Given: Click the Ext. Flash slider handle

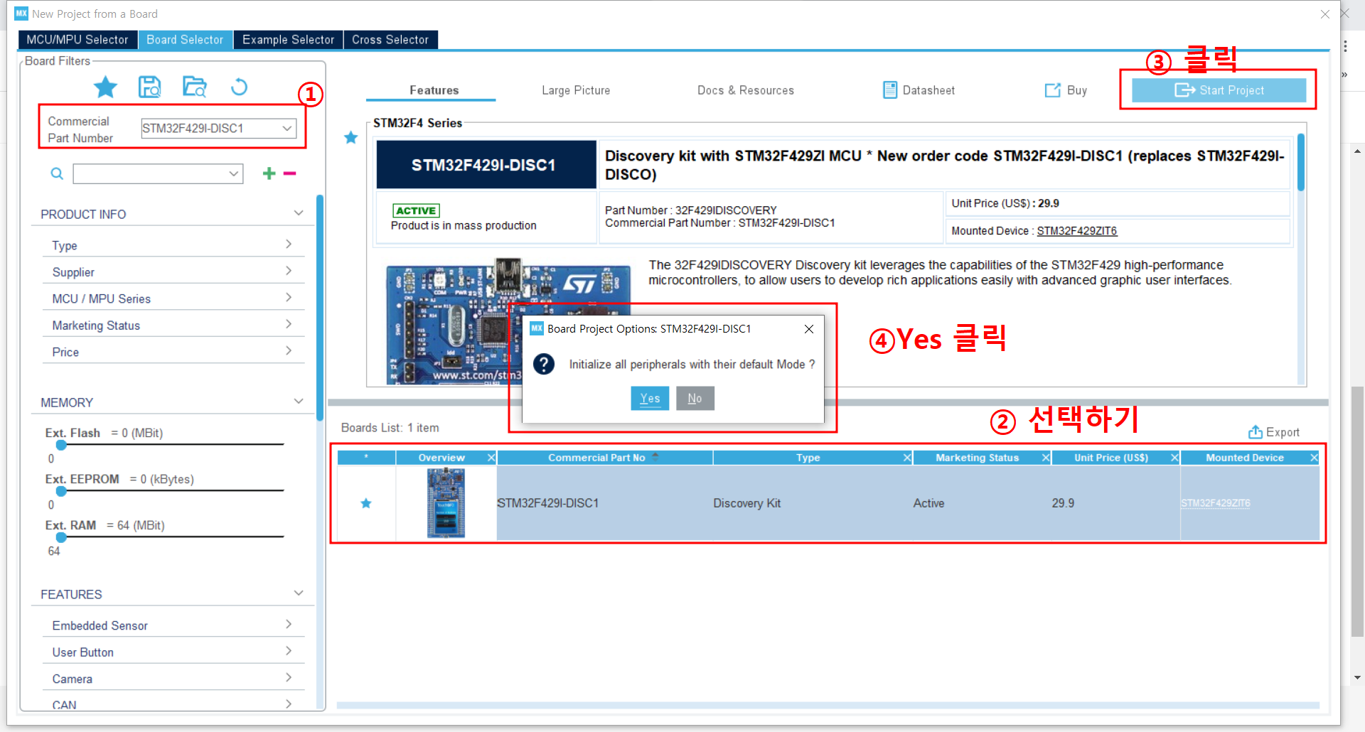Looking at the screenshot, I should [61, 445].
